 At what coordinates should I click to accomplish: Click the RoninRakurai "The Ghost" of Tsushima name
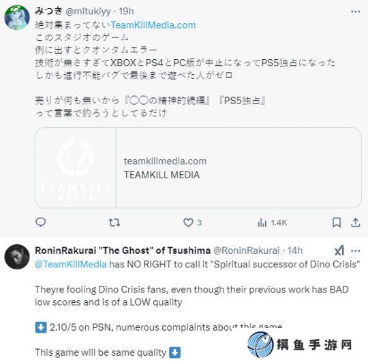[123, 250]
